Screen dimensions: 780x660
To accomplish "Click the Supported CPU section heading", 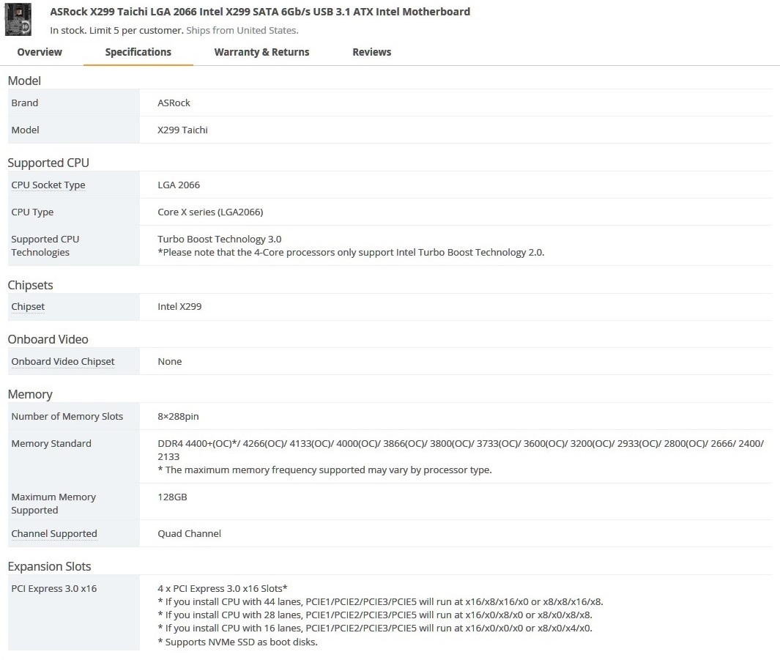I will (x=48, y=163).
